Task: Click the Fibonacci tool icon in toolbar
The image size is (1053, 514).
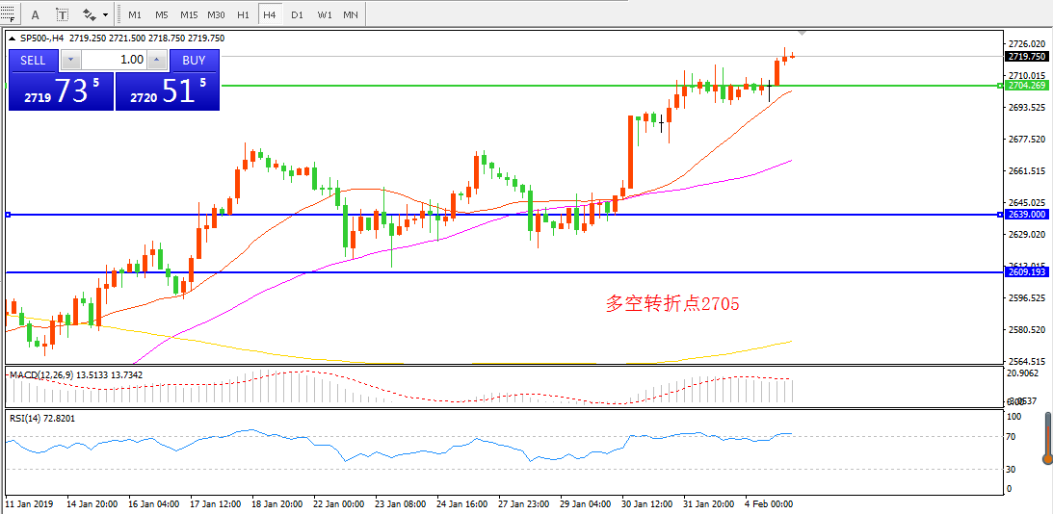Action: (x=10, y=14)
